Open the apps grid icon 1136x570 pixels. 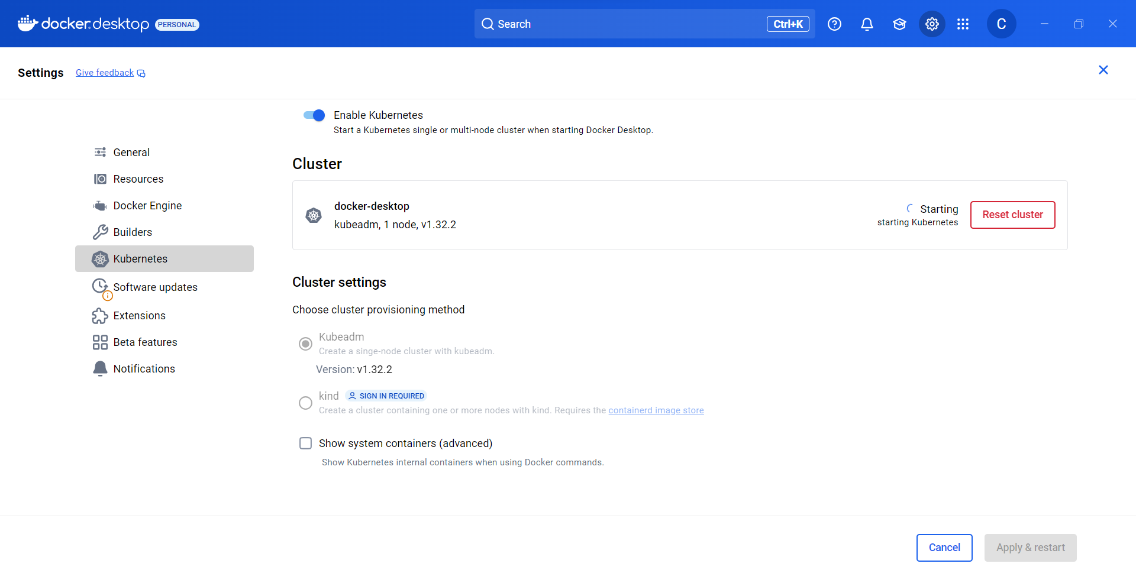click(963, 24)
